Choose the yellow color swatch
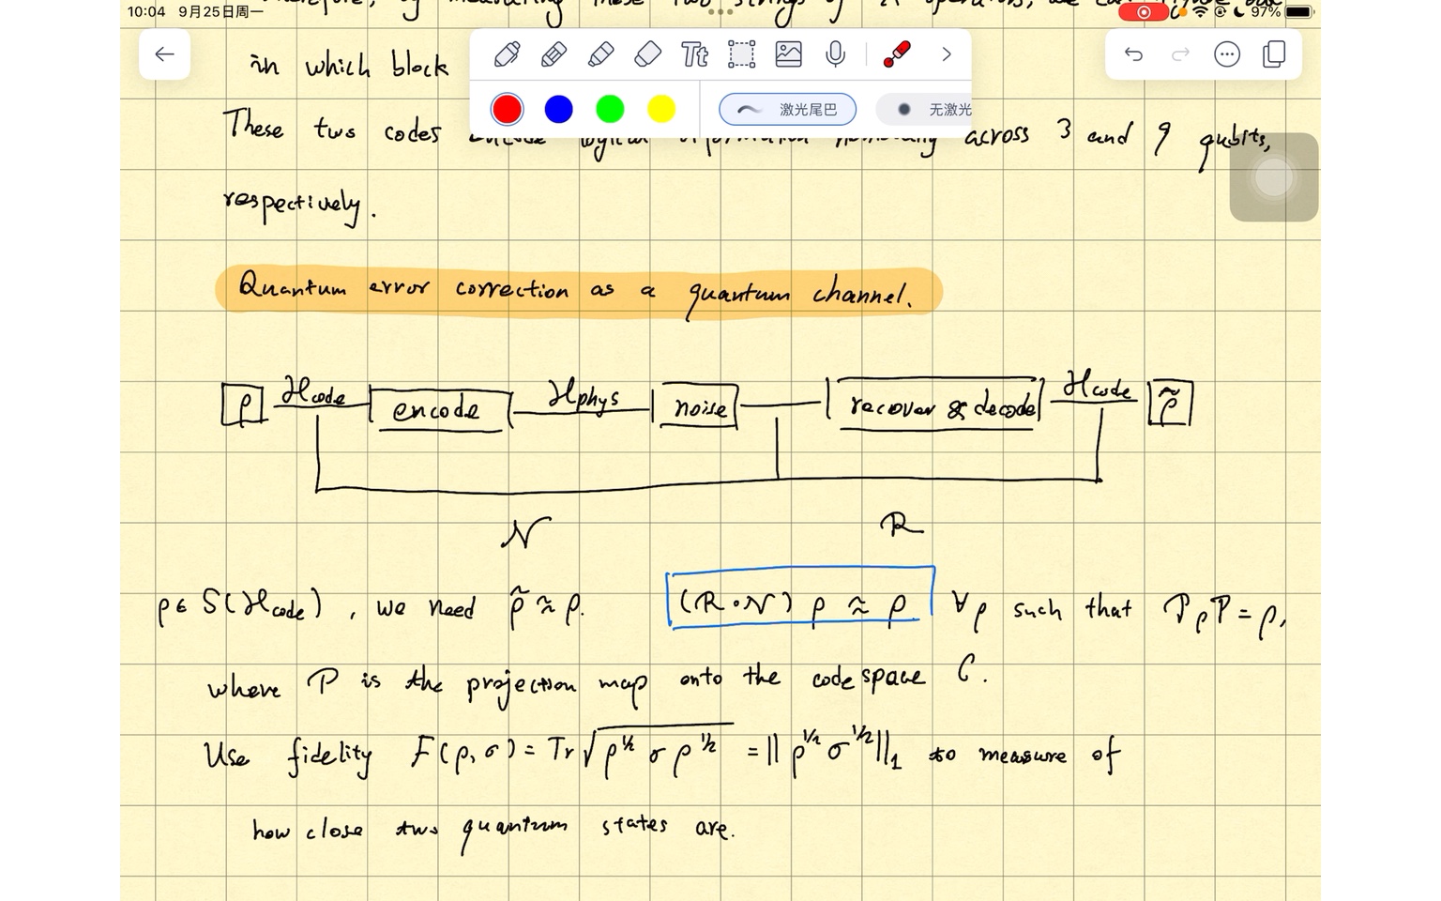 point(661,109)
